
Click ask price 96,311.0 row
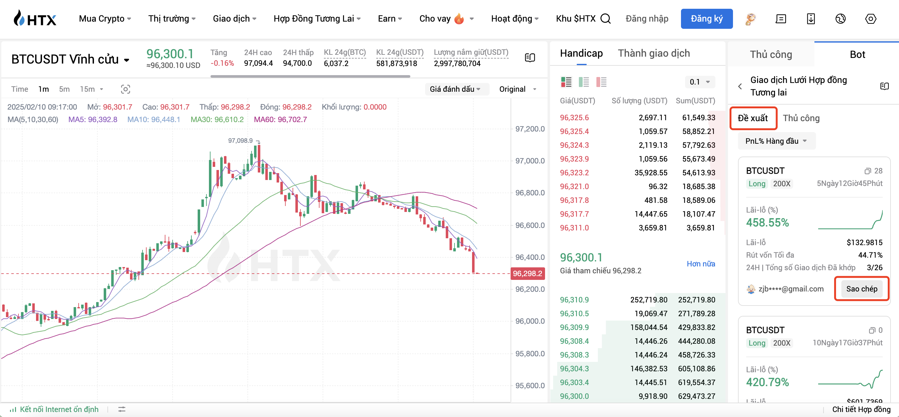(637, 228)
